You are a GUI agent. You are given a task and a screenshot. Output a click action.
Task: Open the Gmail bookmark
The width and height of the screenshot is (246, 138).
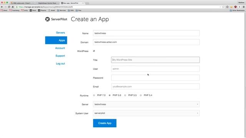click(4, 10)
